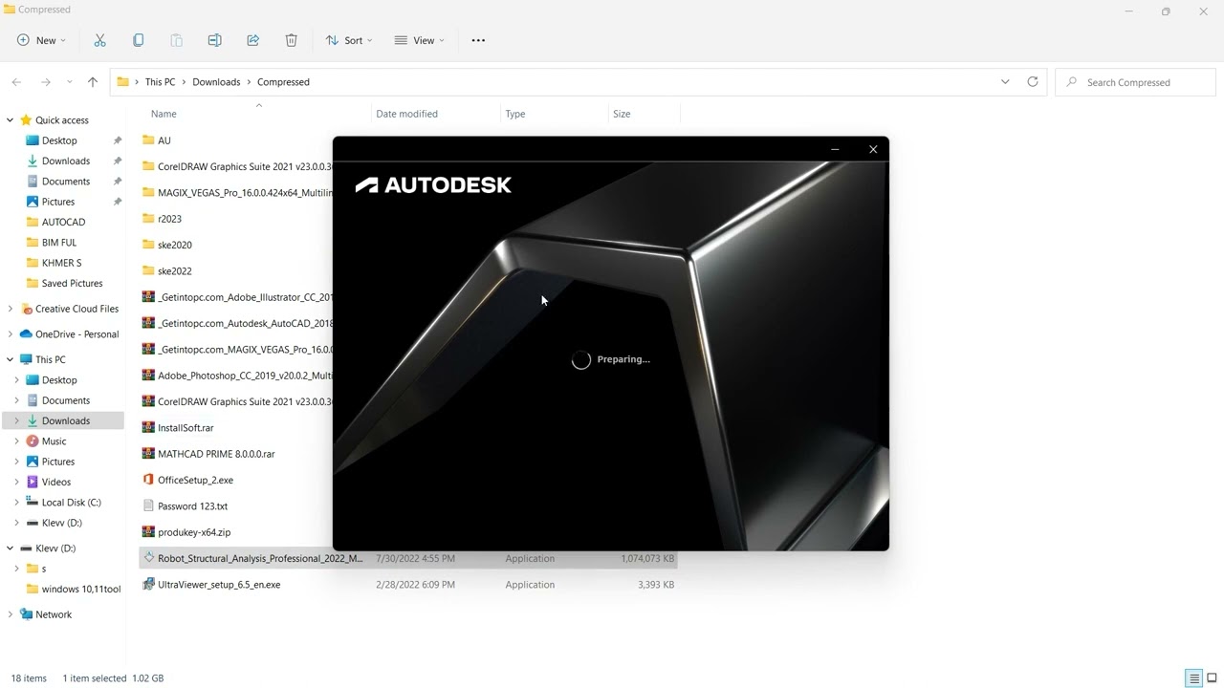Viewport: 1224px width, 688px height.
Task: Select MATHCAD PRIME 8.0.0.0.rar file
Action: [216, 454]
